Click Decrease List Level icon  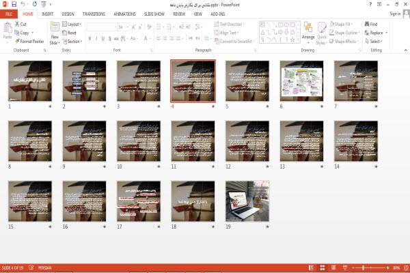[182, 27]
